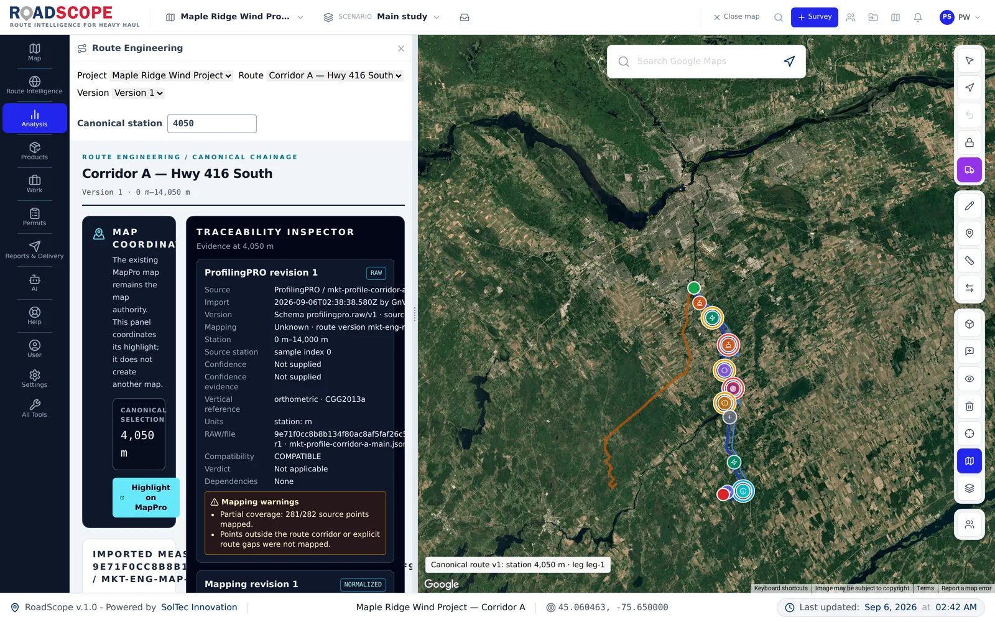
Task: Toggle the lock map tool
Action: pos(970,142)
